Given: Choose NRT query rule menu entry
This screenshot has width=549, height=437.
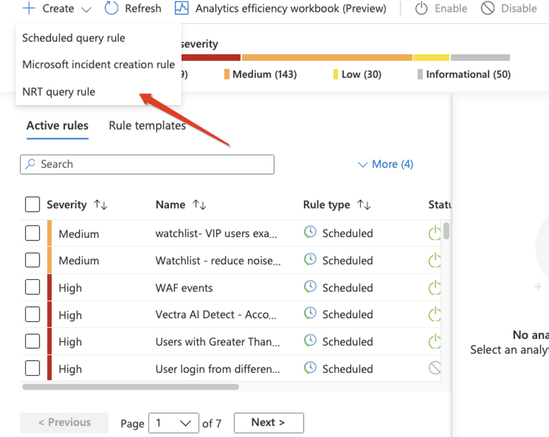Looking at the screenshot, I should coord(58,92).
